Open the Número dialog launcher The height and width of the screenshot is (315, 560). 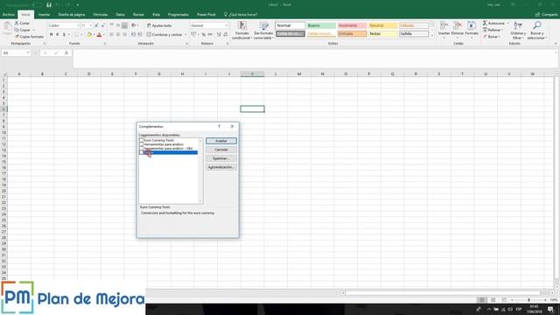[227, 44]
